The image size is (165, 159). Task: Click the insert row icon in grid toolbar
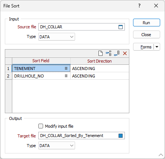109,53
